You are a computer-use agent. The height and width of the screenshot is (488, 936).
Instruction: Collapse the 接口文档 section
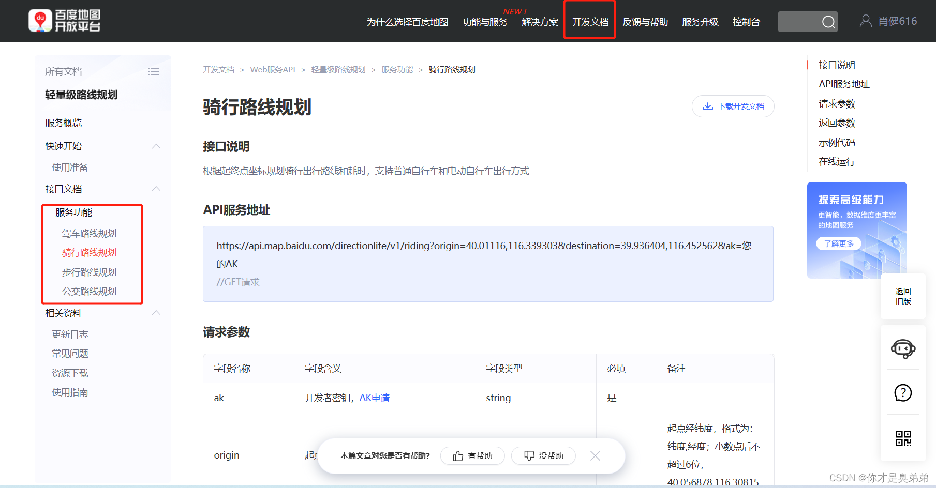click(x=156, y=189)
